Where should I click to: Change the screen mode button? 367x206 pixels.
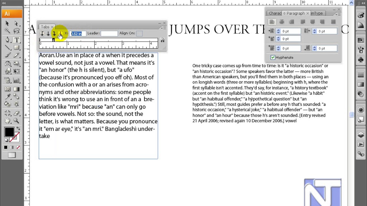12,155
